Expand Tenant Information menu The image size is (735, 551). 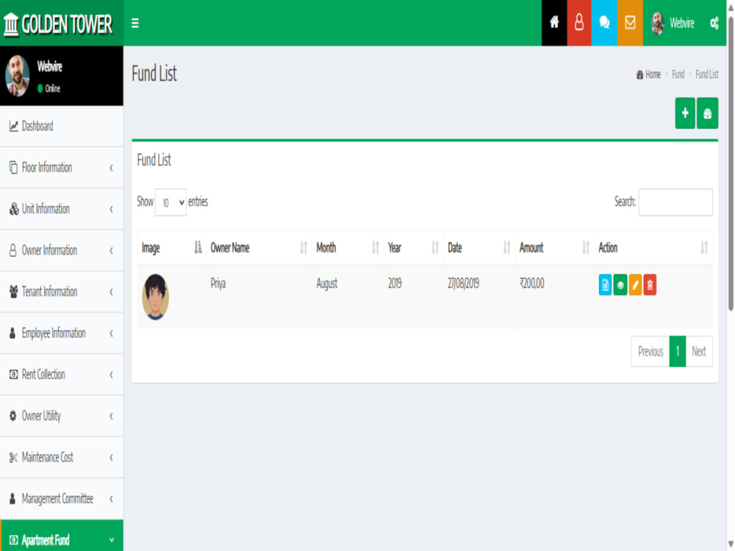(62, 292)
